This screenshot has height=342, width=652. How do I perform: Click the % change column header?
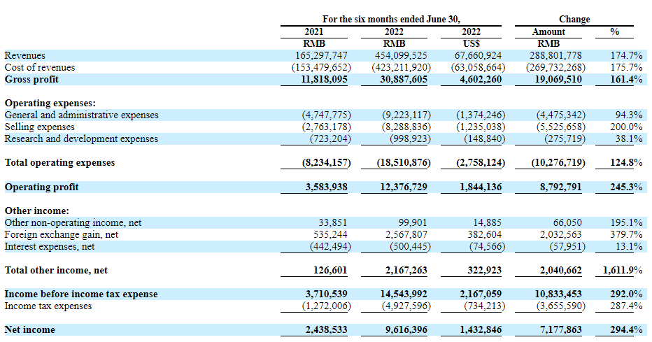pos(615,31)
